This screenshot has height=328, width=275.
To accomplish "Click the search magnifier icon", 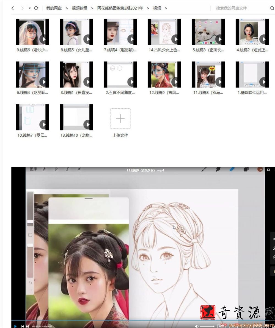I will pos(272,8).
